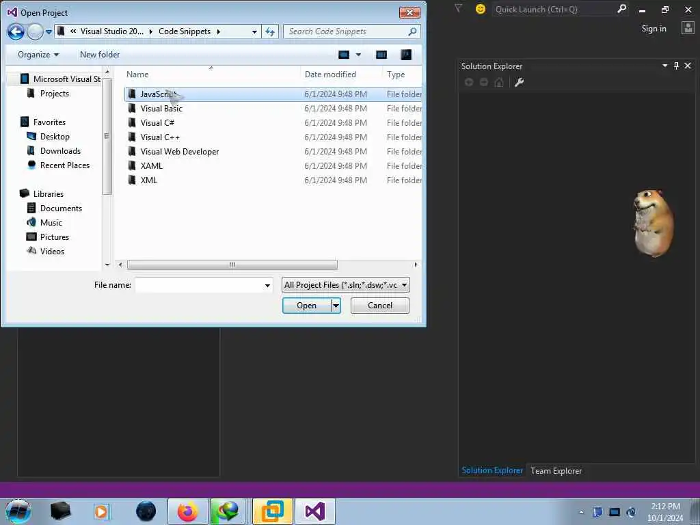Switch to the Team Explorer tab
Image resolution: width=700 pixels, height=525 pixels.
coord(556,470)
